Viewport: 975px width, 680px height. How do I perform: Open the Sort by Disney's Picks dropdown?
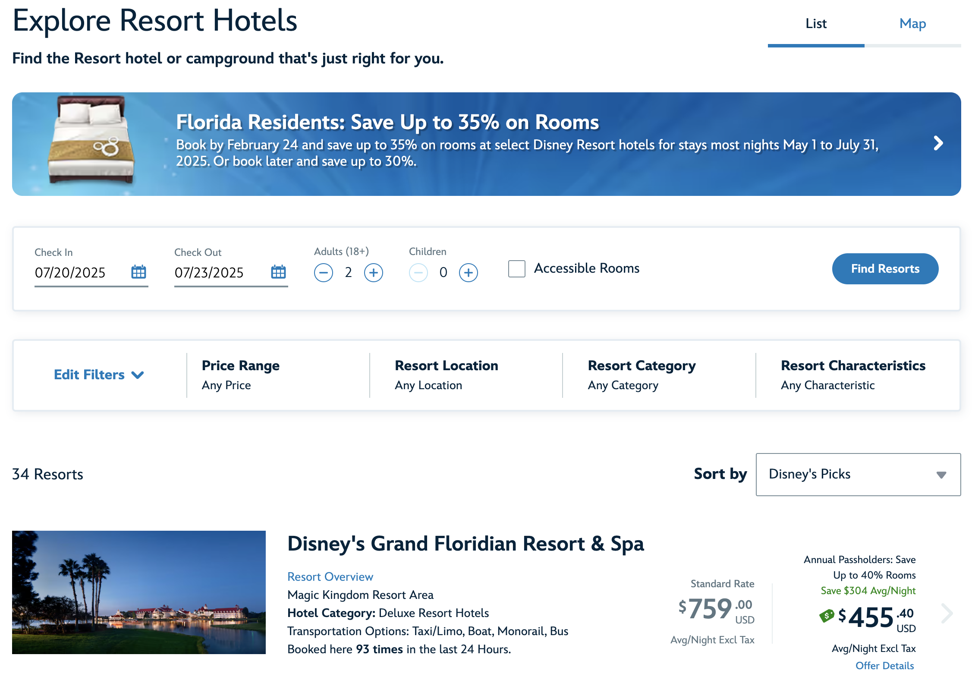[858, 474]
